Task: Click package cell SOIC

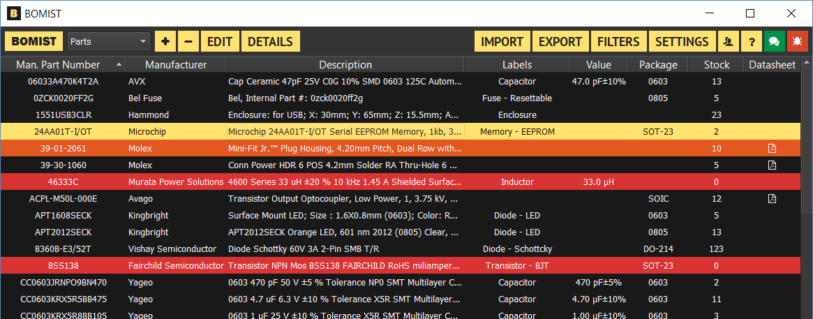Action: click(658, 199)
